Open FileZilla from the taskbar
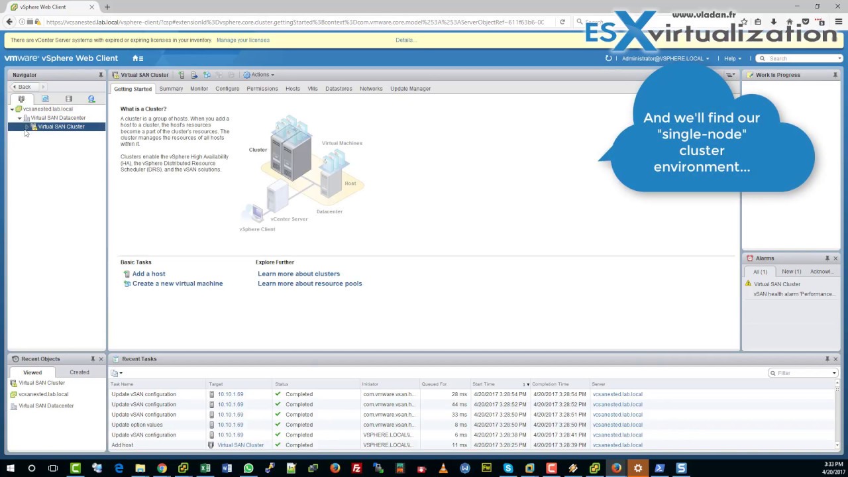848x477 pixels. (x=356, y=468)
